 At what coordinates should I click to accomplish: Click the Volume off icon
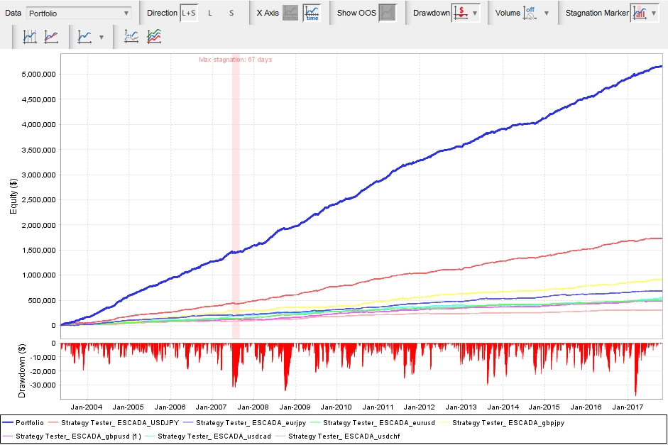530,13
